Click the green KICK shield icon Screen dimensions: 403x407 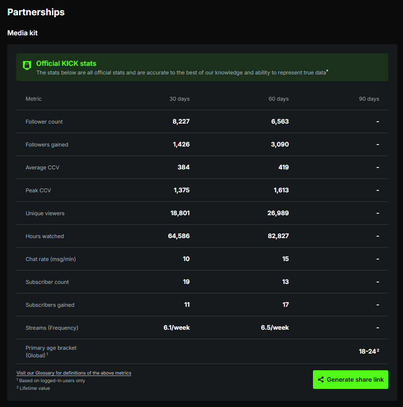[27, 65]
